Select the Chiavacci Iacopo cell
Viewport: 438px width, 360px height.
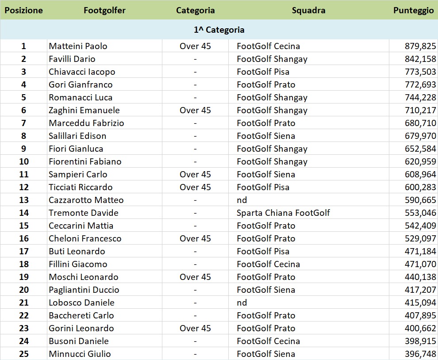[x=104, y=72]
